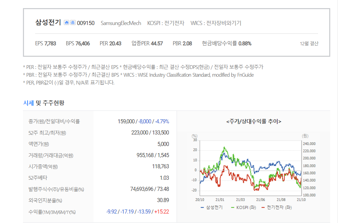Select the PER 20.43 value
The image size is (338, 223).
point(110,44)
